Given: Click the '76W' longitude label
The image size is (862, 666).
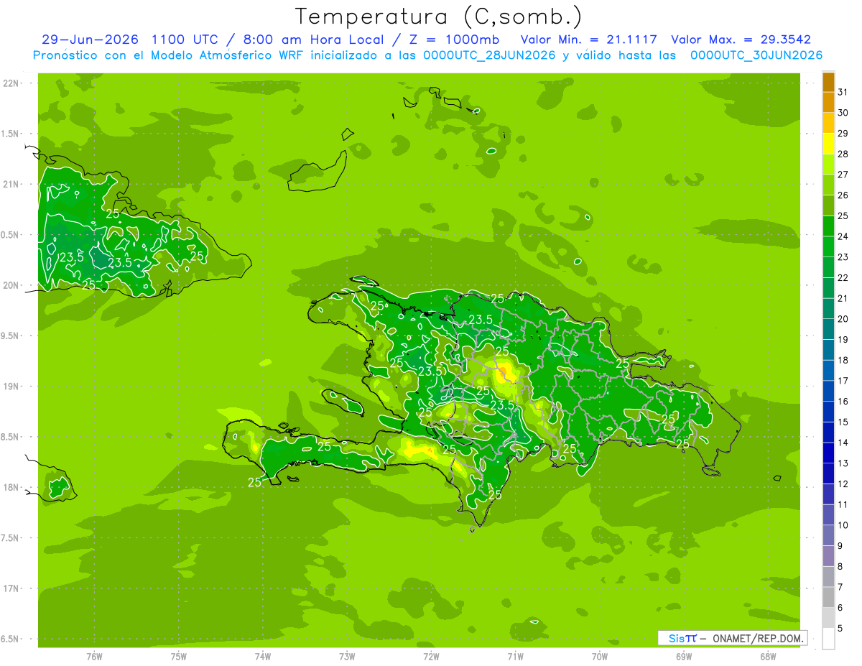Looking at the screenshot, I should 94,656.
